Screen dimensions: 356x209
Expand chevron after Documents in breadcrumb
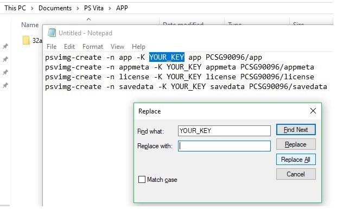point(78,8)
